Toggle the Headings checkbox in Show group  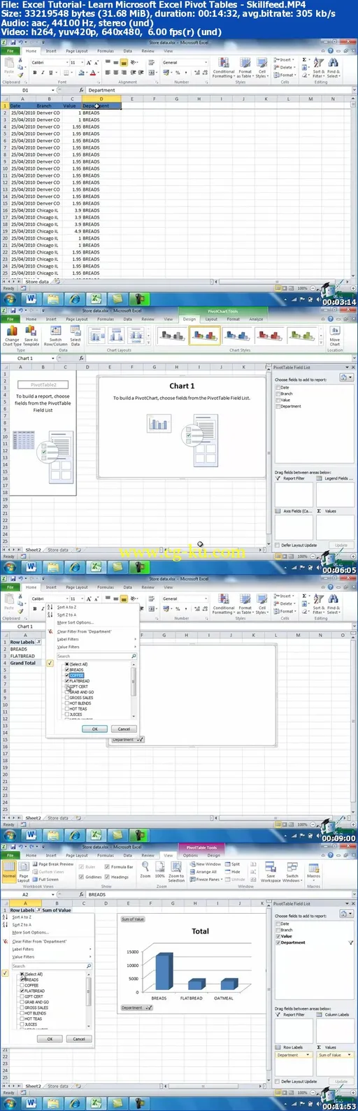(108, 877)
